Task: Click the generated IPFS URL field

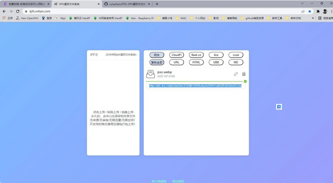Action: [x=195, y=86]
